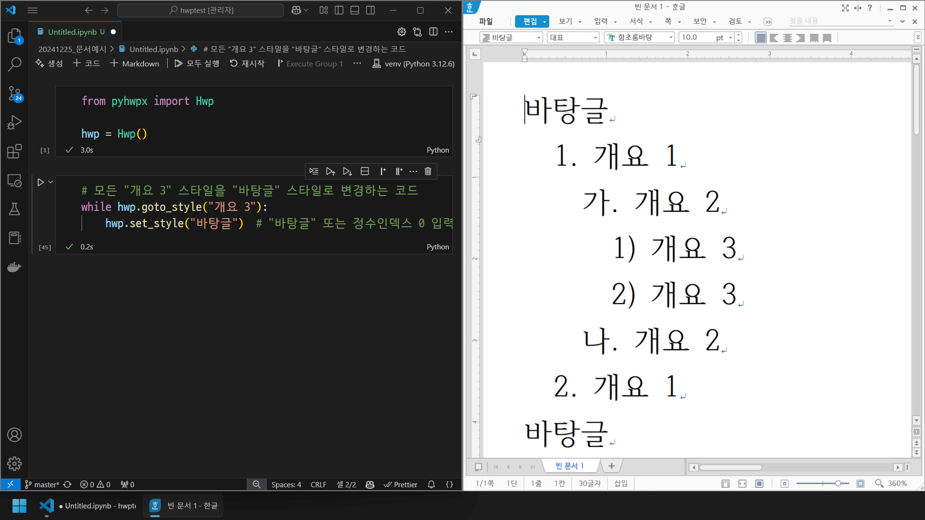Run all notebook cells with 모두 실행

(197, 63)
